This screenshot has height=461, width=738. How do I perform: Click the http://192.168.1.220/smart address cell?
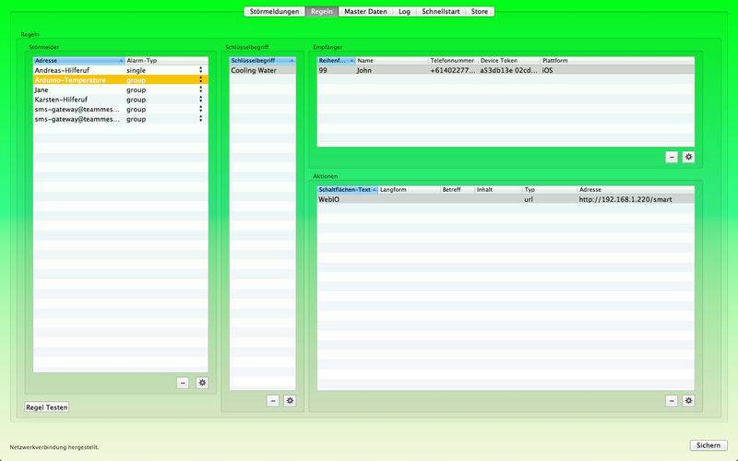coord(625,199)
